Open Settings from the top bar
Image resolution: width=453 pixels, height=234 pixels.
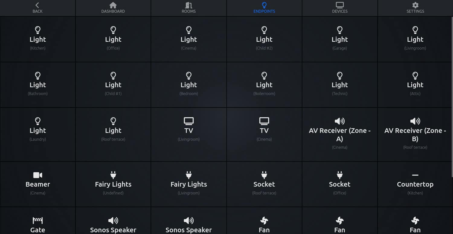tap(415, 8)
